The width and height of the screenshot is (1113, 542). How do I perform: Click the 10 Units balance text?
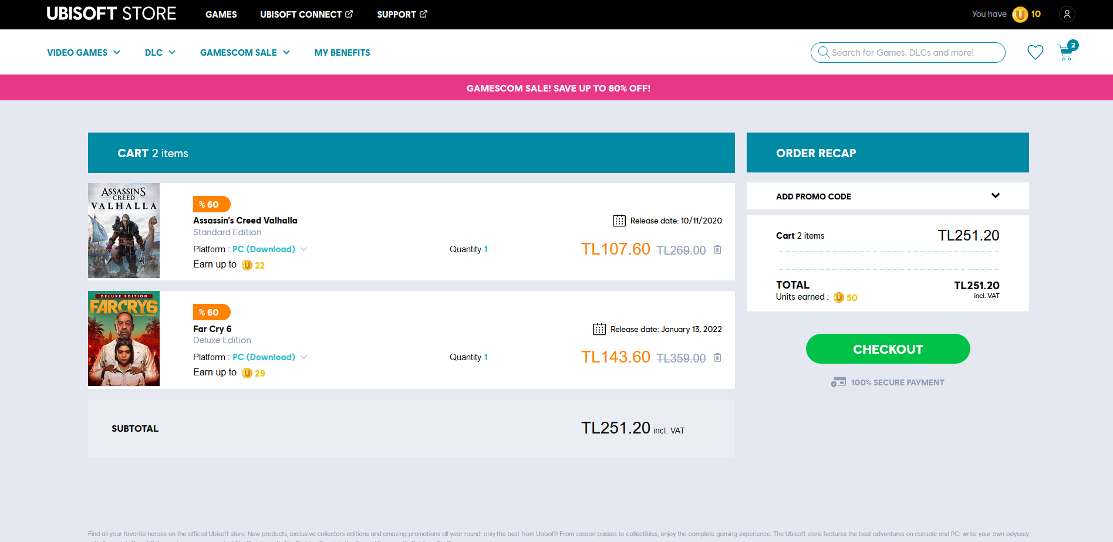click(x=1036, y=14)
